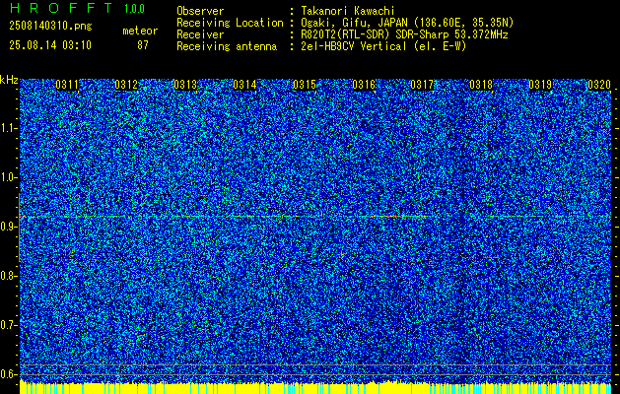The height and width of the screenshot is (394, 620).
Task: Click the observer name Takanori Kawachi
Action: [348, 11]
